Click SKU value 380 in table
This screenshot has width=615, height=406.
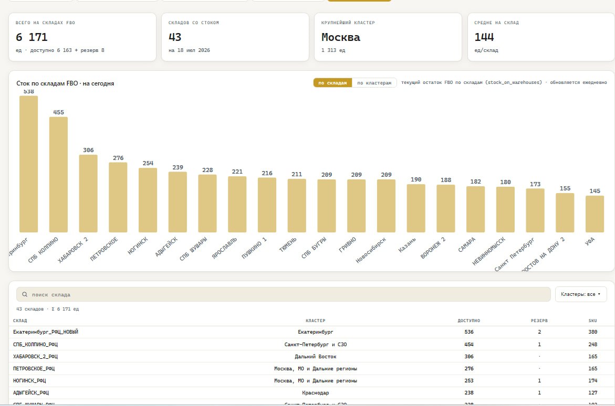(592, 332)
